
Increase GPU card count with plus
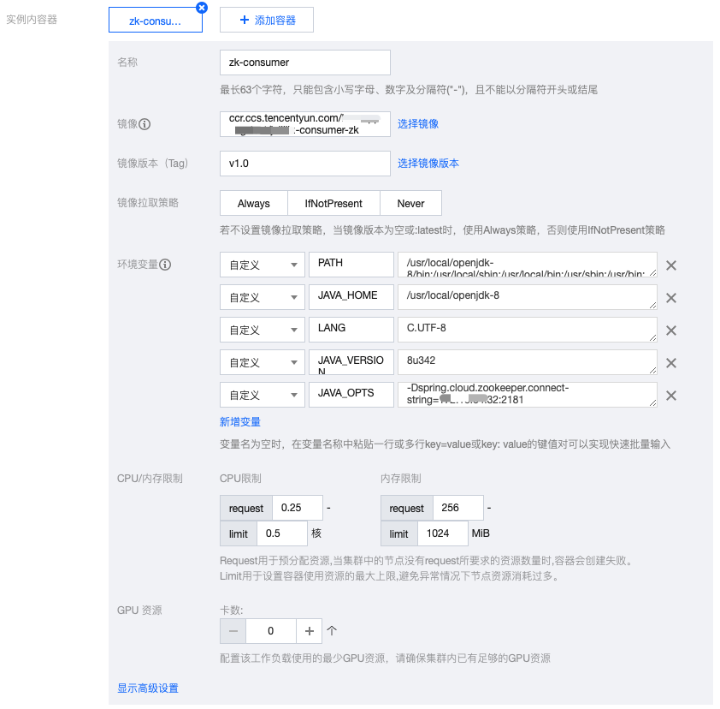[310, 631]
